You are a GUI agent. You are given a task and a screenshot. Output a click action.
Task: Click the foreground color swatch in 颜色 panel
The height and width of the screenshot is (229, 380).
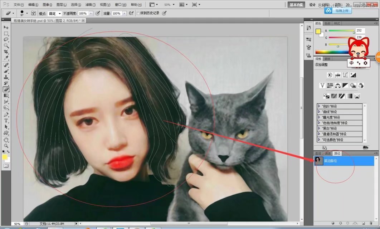coord(318,31)
